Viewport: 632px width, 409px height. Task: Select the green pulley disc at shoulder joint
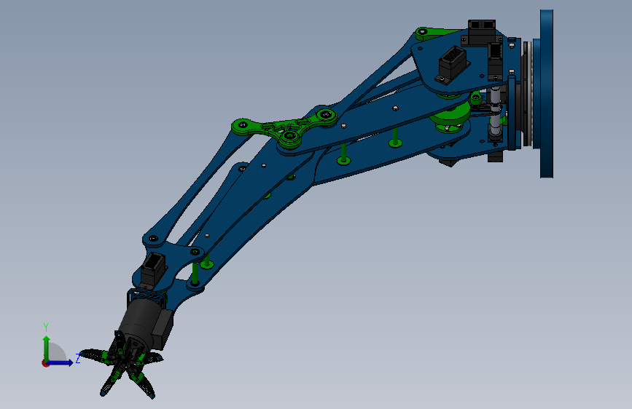[x=450, y=116]
